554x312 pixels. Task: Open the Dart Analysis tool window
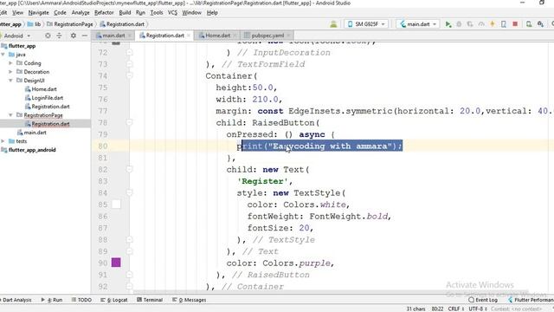(x=16, y=300)
